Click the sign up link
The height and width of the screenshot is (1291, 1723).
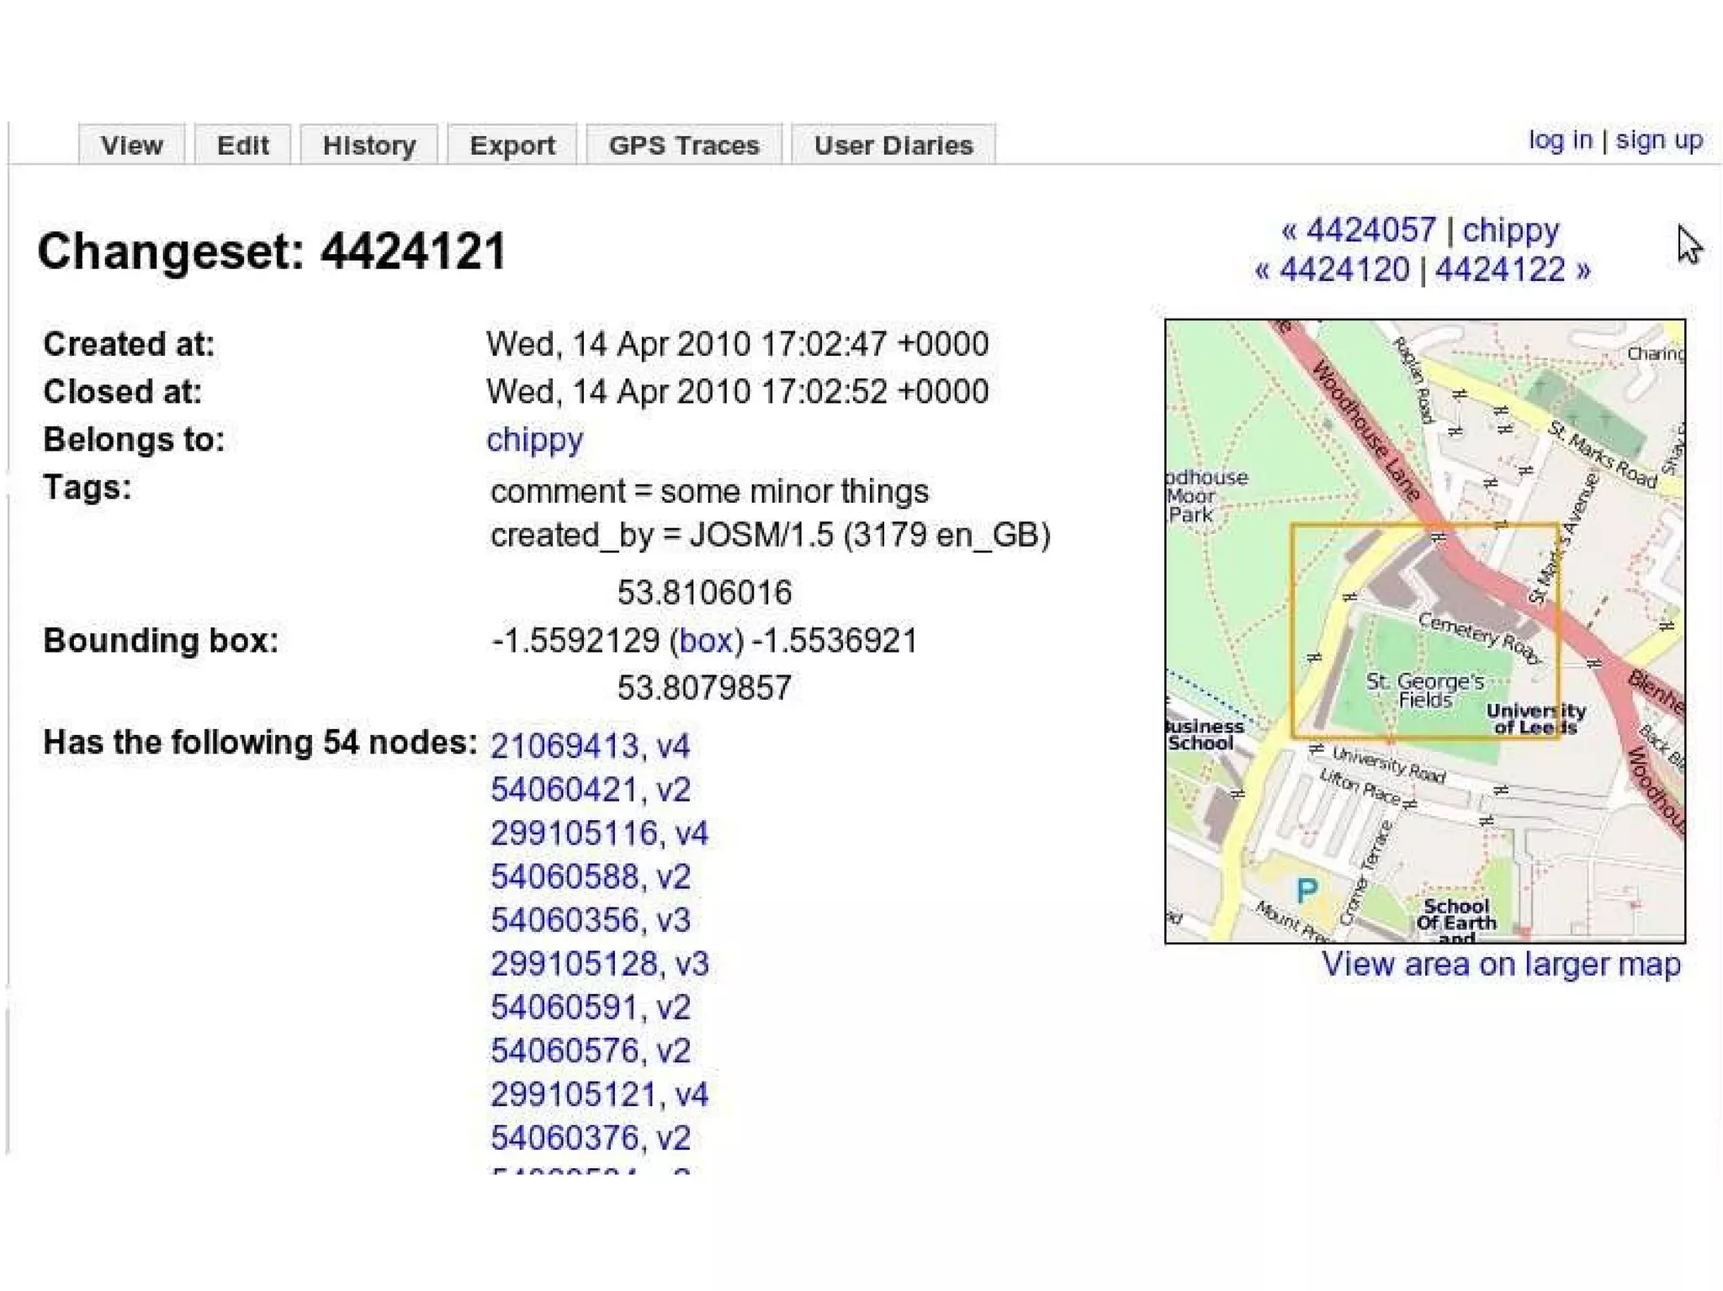pos(1659,140)
